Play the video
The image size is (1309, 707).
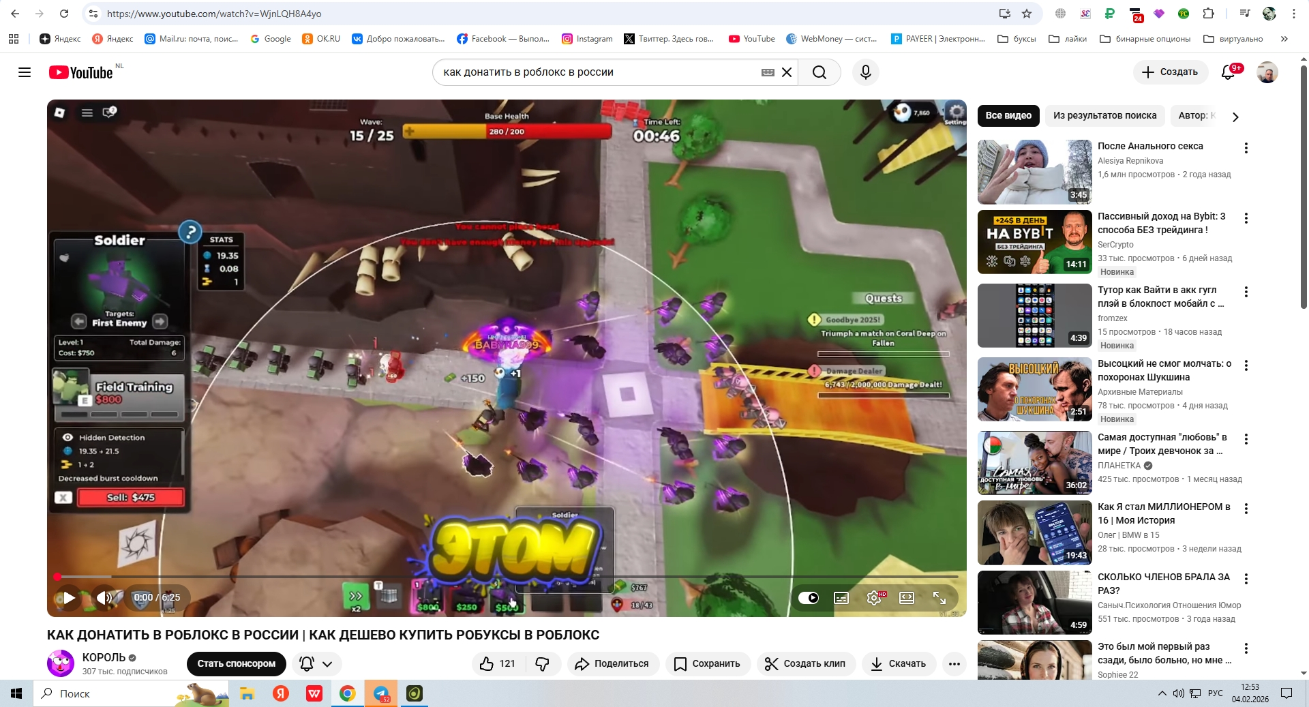pyautogui.click(x=69, y=598)
